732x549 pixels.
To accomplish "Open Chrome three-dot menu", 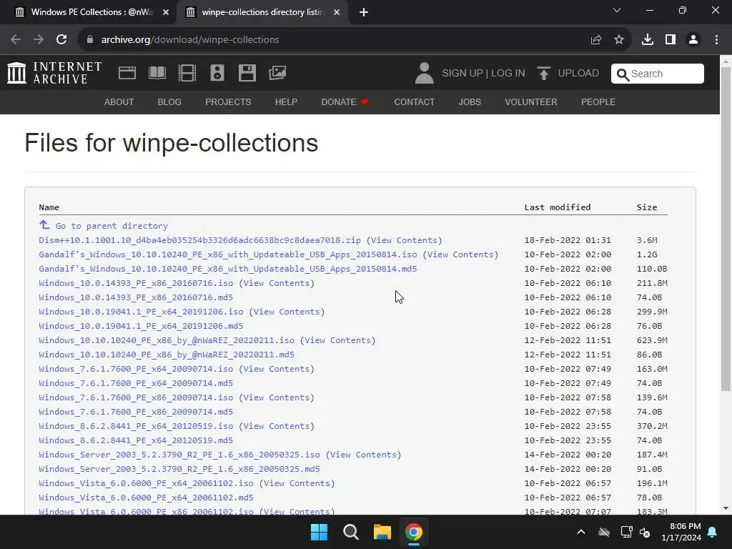I will (x=716, y=40).
